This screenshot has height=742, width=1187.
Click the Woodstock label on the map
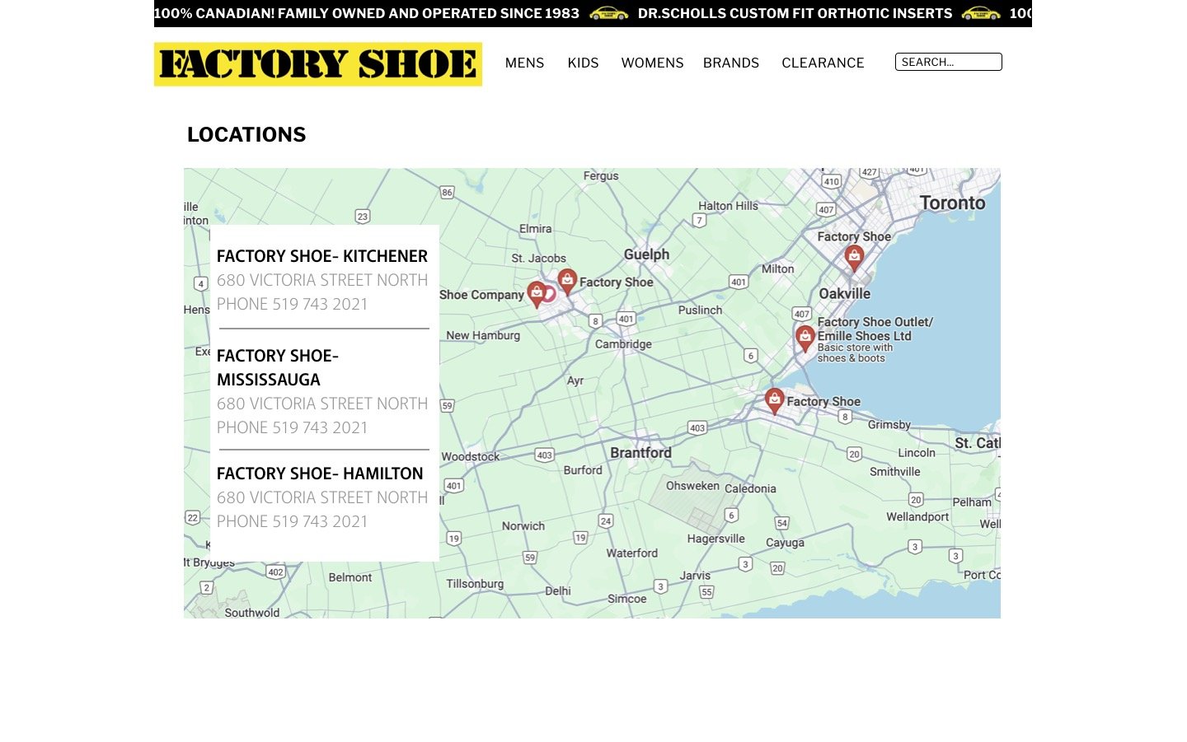(x=470, y=457)
